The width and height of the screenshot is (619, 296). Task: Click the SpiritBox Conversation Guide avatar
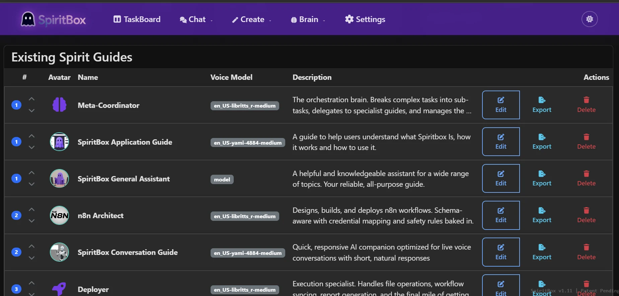[x=59, y=252]
